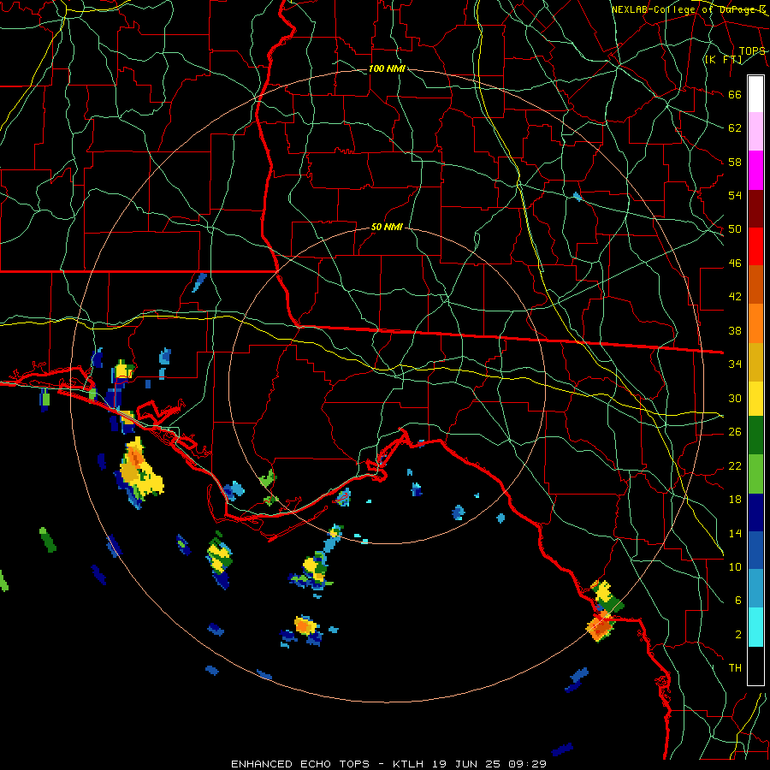The height and width of the screenshot is (770, 770).
Task: Click the black TH legend swatch
Action: (x=755, y=666)
